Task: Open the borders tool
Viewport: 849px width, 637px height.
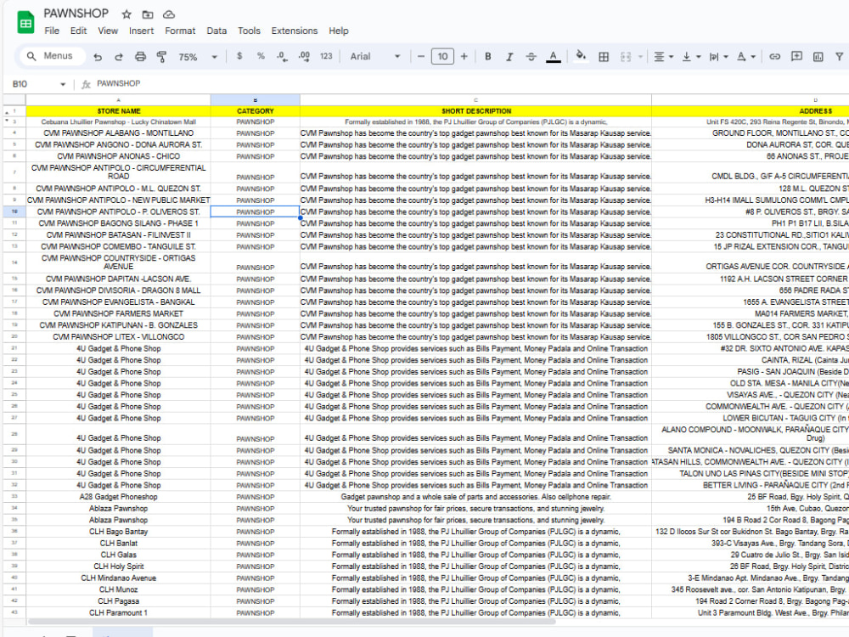Action: [603, 56]
